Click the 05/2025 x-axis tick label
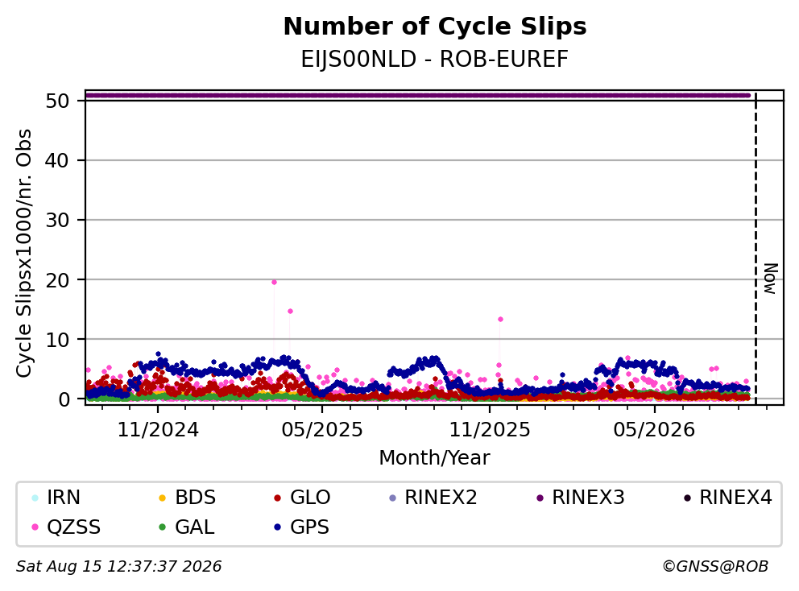The height and width of the screenshot is (591, 799). click(x=322, y=431)
